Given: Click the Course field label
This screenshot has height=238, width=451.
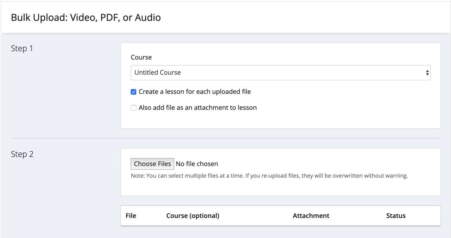Looking at the screenshot, I should (141, 57).
